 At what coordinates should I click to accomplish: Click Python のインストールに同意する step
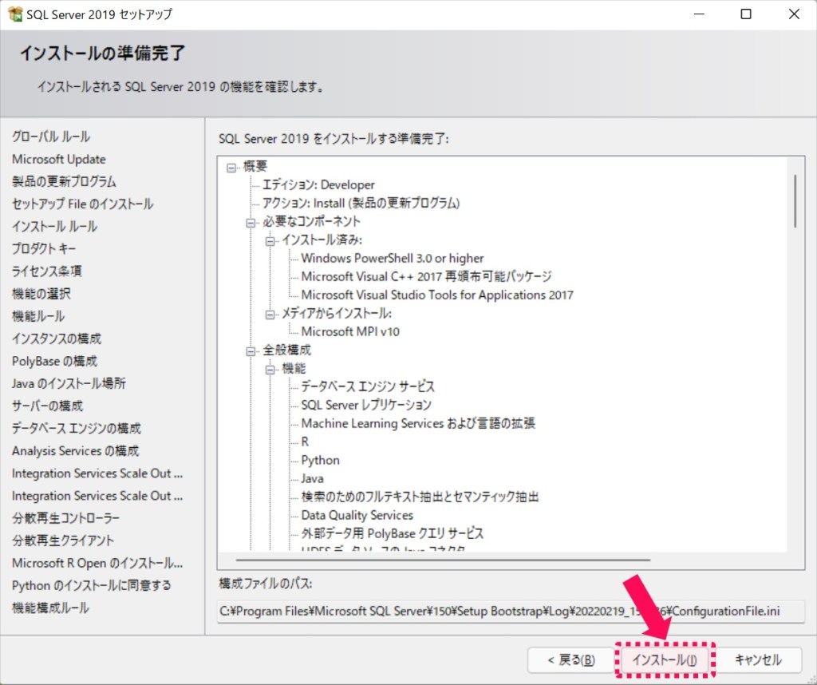pos(92,585)
